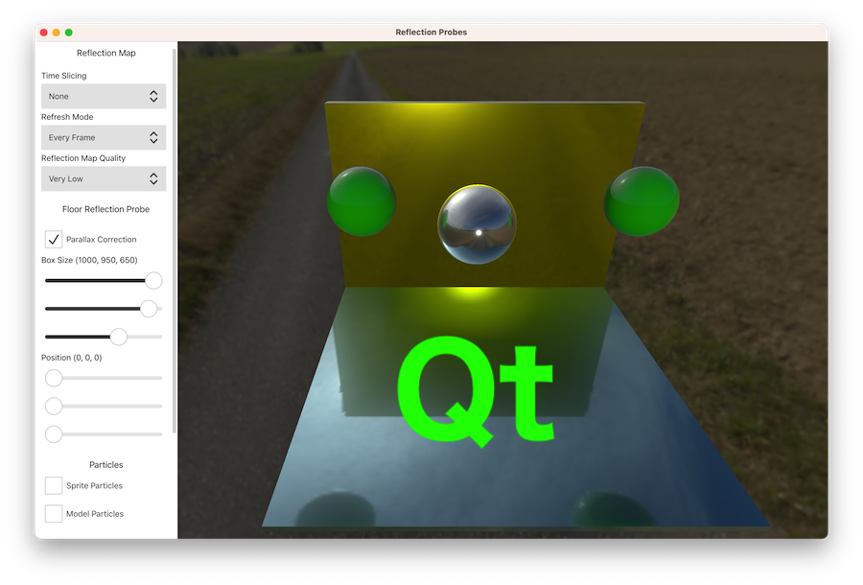Viewport: 863px width, 585px height.
Task: Click the left panel vertical scrollbar
Action: [174, 240]
